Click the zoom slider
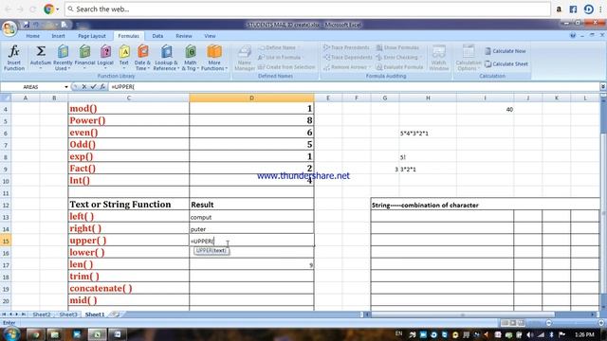 [575, 322]
